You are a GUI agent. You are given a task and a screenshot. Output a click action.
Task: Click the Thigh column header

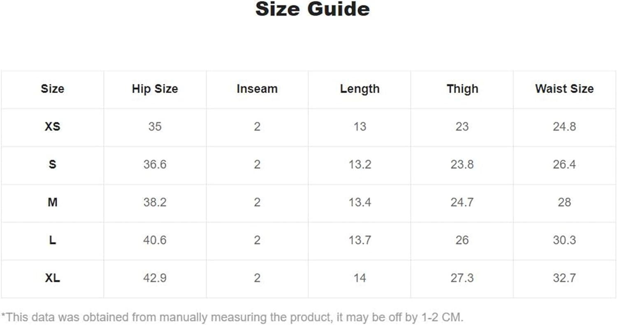462,89
